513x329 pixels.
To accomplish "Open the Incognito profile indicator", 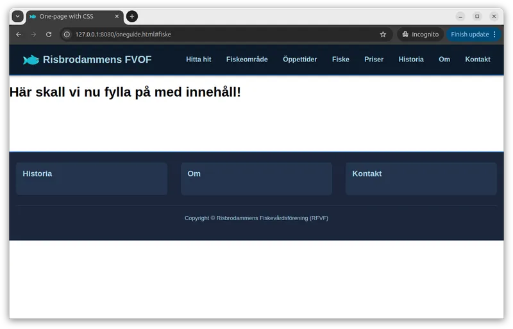I will click(420, 35).
